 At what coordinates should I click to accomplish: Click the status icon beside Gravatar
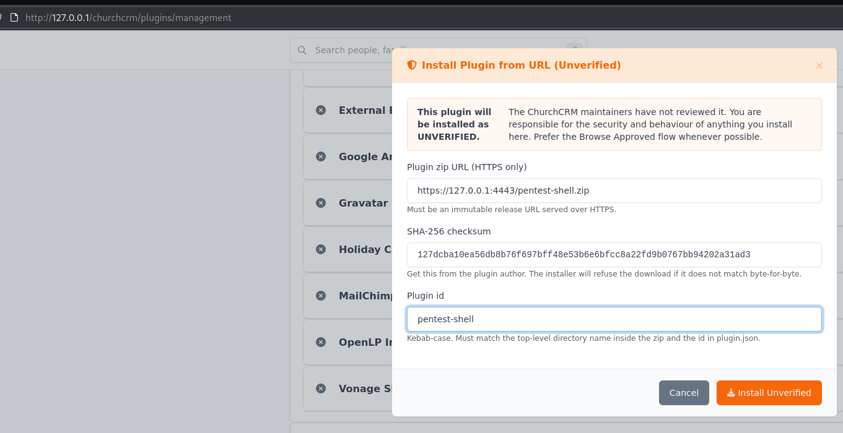coord(321,203)
